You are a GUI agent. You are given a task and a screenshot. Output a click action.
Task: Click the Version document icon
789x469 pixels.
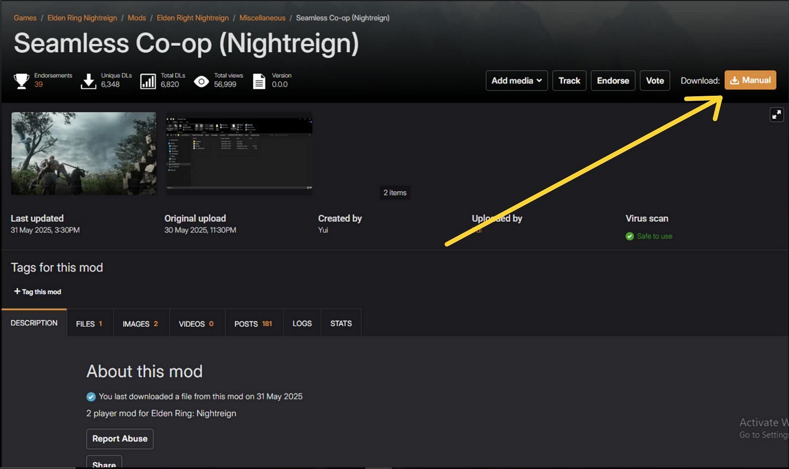click(259, 81)
